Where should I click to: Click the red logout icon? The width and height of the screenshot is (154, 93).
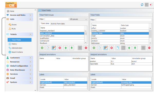coord(151,5)
